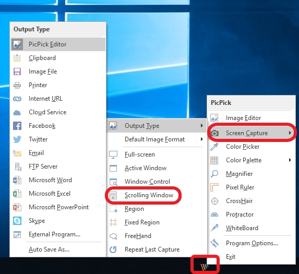The height and width of the screenshot is (274, 299).
Task: Click the Program Options tools icon
Action: 214,243
